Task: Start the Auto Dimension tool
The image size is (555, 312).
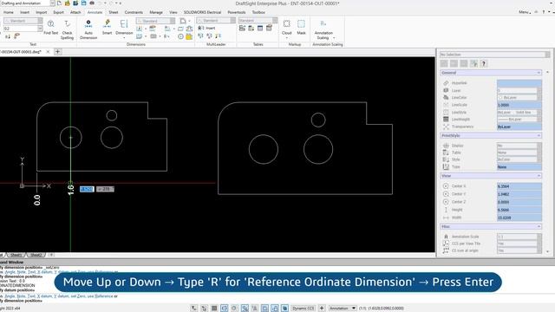Action: tap(88, 29)
